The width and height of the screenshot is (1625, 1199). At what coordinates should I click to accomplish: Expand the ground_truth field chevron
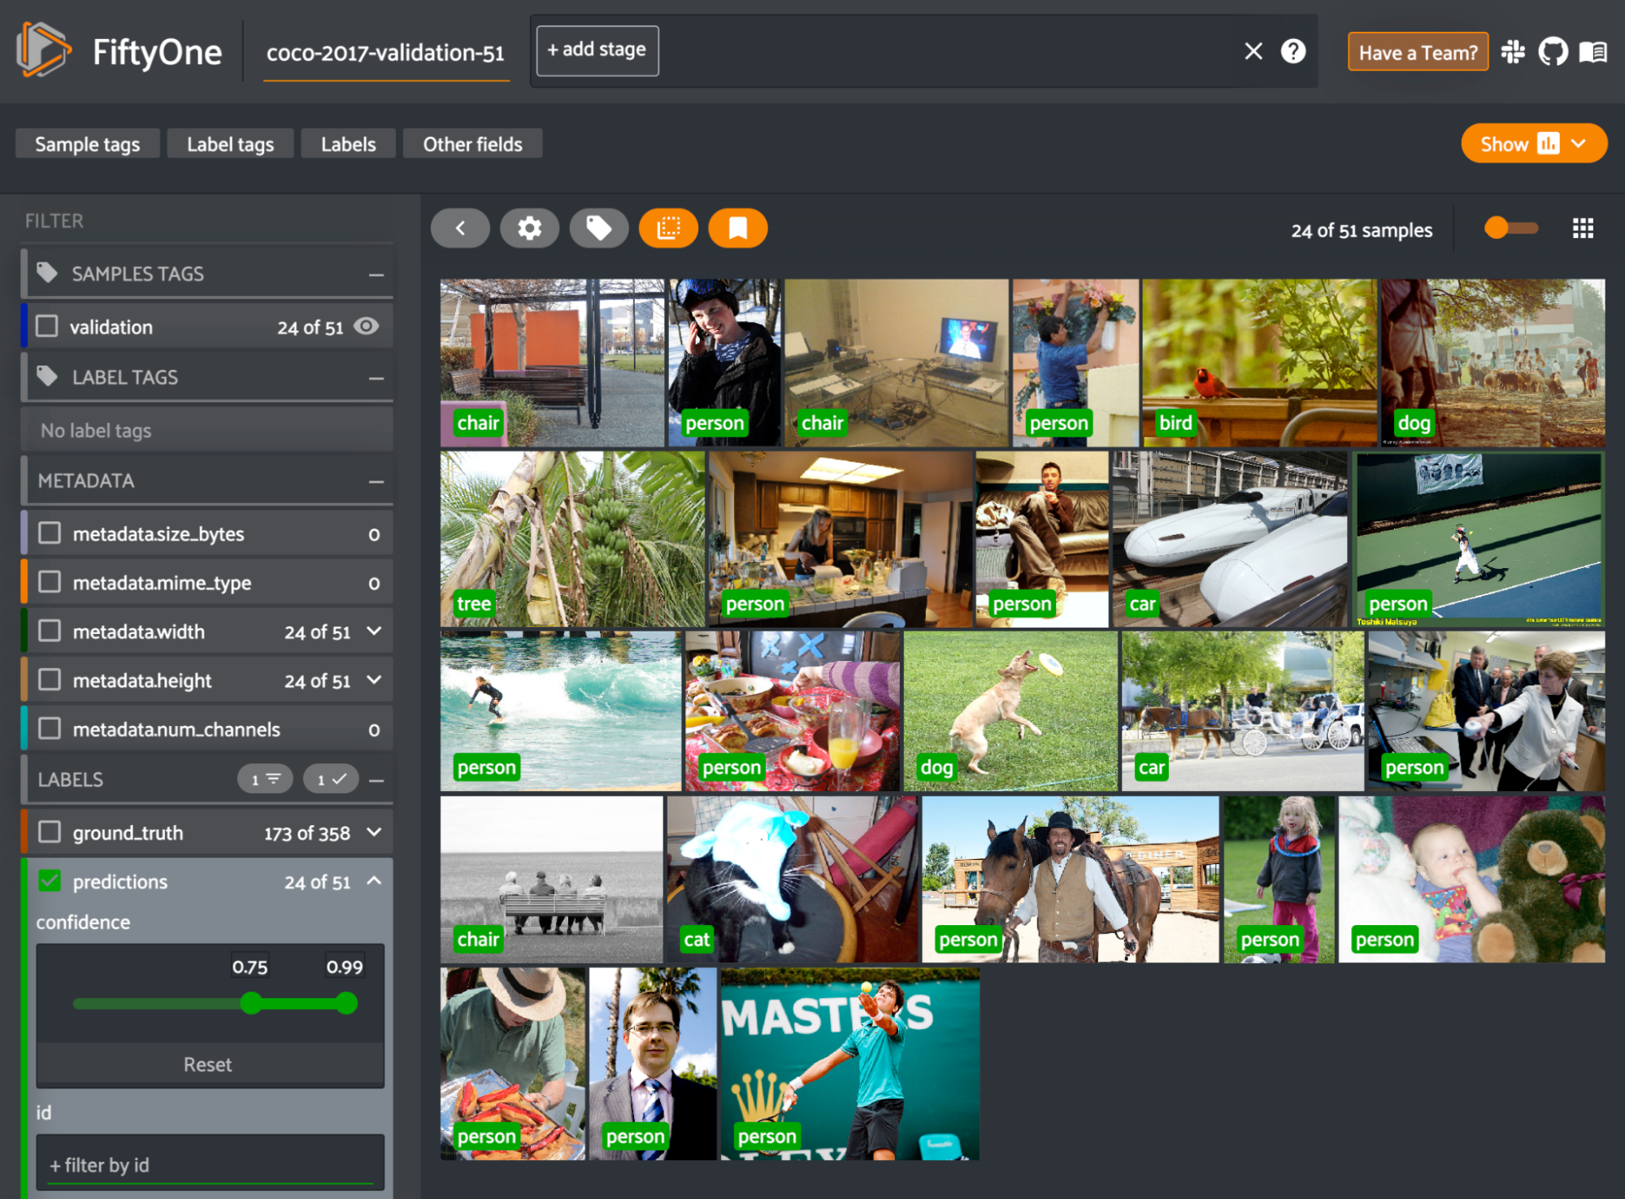click(x=375, y=832)
